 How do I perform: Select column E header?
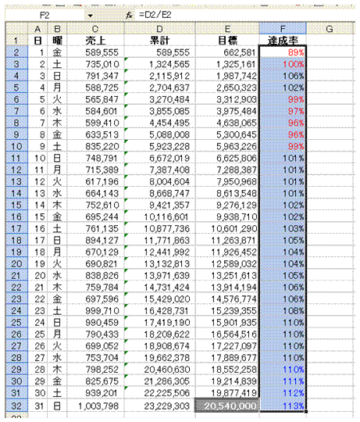coord(227,29)
